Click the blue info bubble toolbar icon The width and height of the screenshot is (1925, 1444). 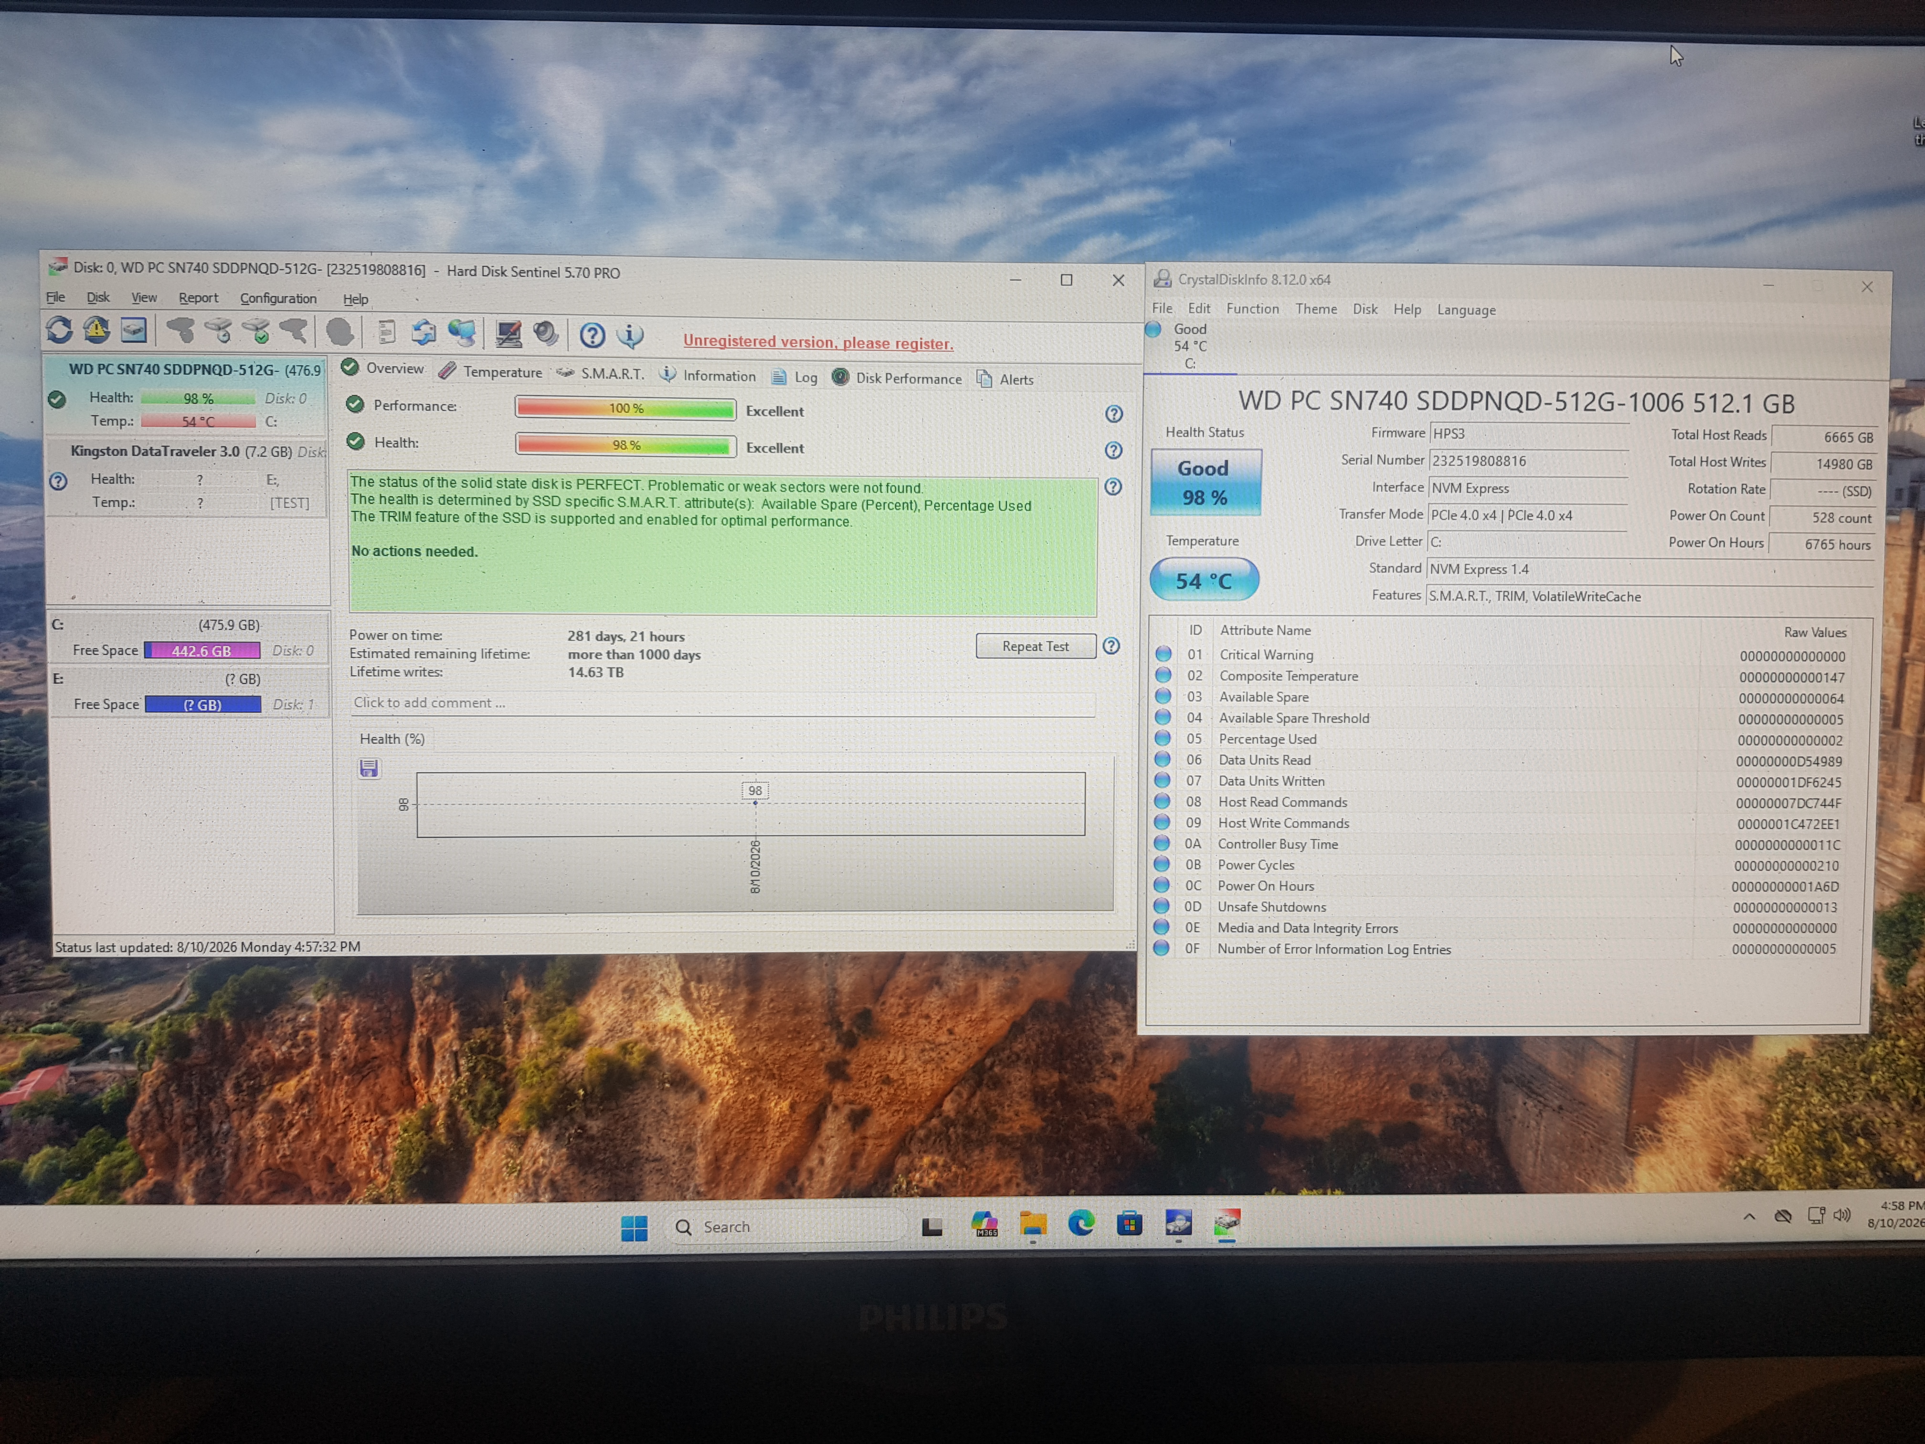pos(630,335)
